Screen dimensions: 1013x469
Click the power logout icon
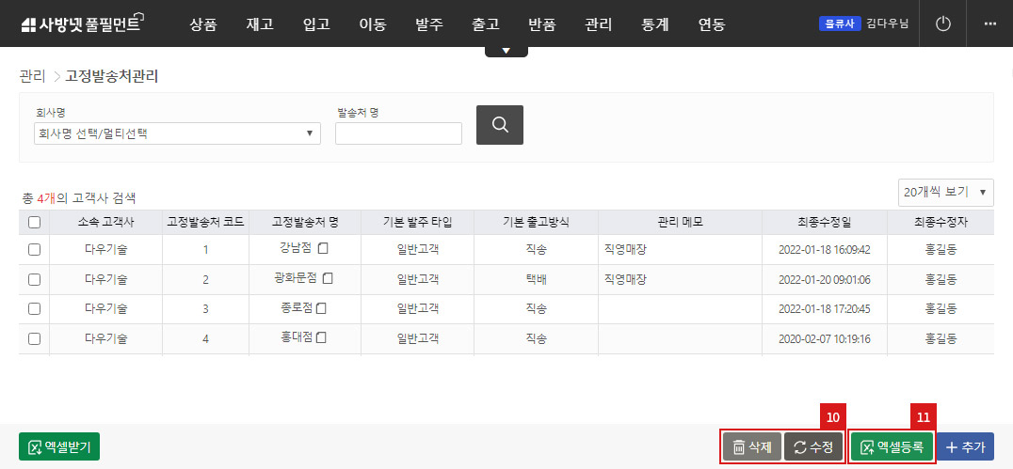tap(944, 23)
